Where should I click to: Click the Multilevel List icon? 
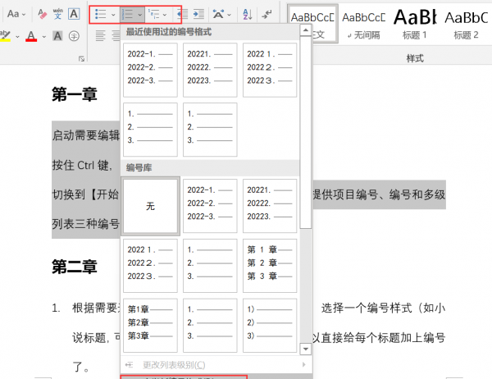click(154, 14)
